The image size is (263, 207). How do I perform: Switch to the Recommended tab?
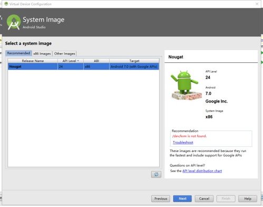(18, 53)
